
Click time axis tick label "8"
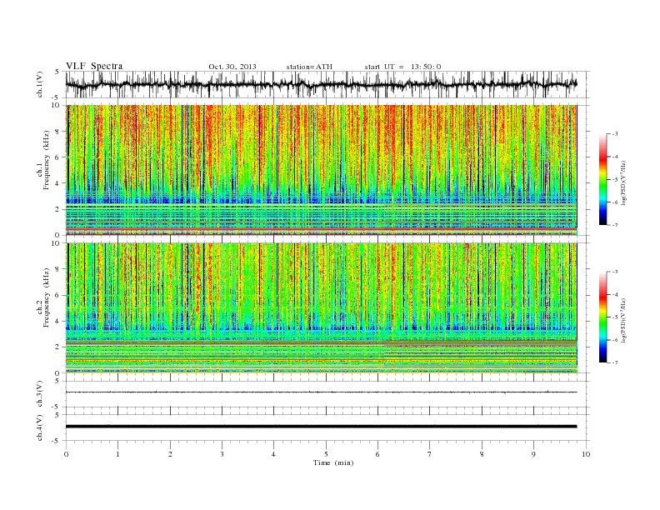[x=482, y=454]
